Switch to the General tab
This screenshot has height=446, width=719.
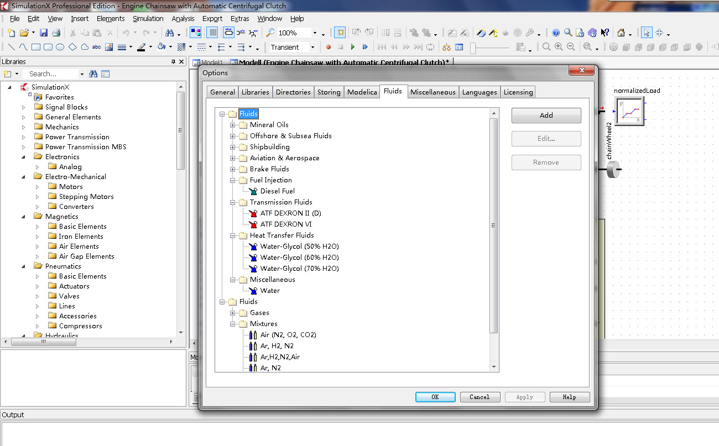[222, 92]
